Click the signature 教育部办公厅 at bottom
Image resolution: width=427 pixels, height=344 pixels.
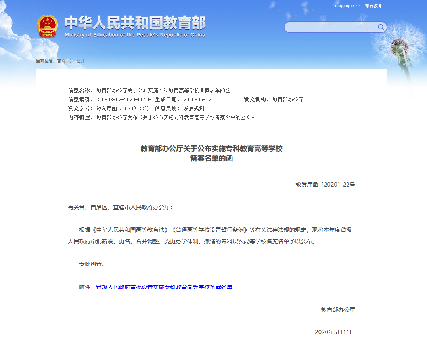click(x=338, y=310)
